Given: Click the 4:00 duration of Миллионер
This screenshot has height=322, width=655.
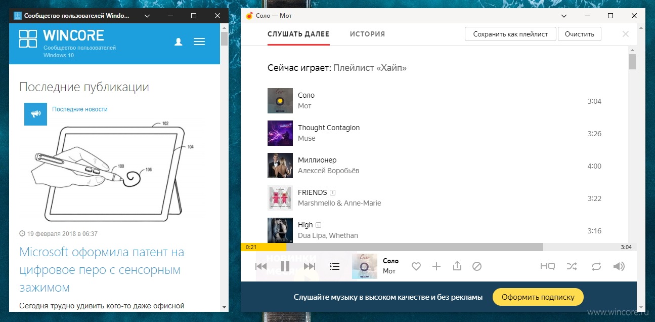Looking at the screenshot, I should tap(594, 166).
